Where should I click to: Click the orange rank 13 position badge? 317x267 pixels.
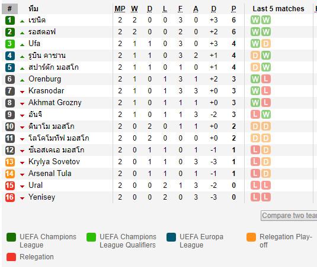(x=10, y=162)
